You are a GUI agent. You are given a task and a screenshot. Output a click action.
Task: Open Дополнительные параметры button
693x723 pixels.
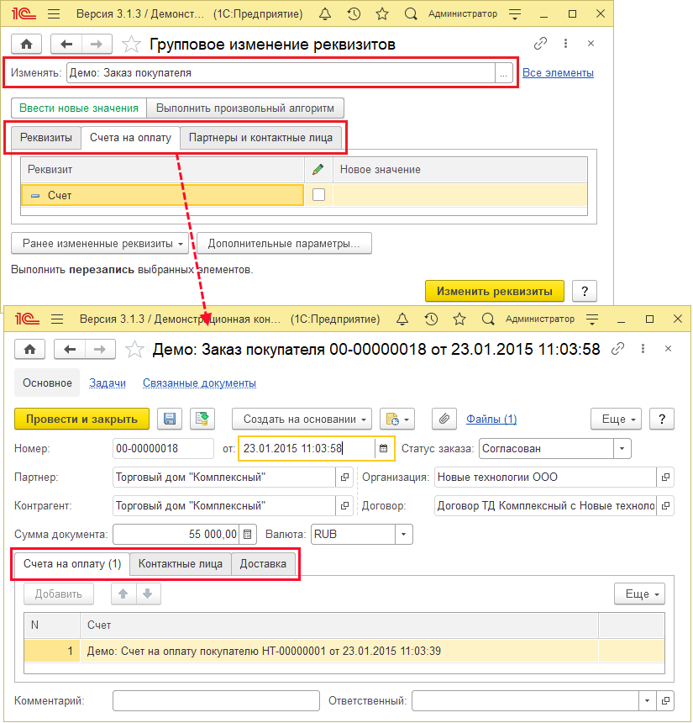coord(284,243)
